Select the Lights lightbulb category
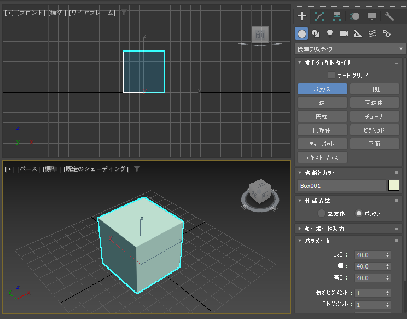407x319 pixels. pyautogui.click(x=330, y=34)
